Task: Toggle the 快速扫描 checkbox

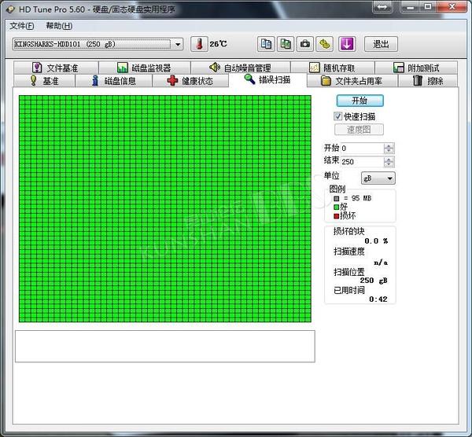Action: (338, 116)
